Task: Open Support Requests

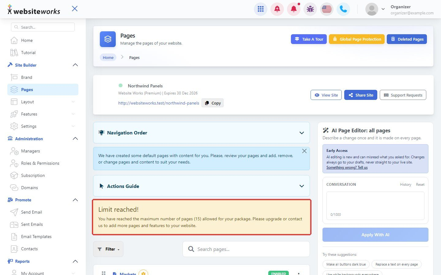Action: (x=403, y=95)
